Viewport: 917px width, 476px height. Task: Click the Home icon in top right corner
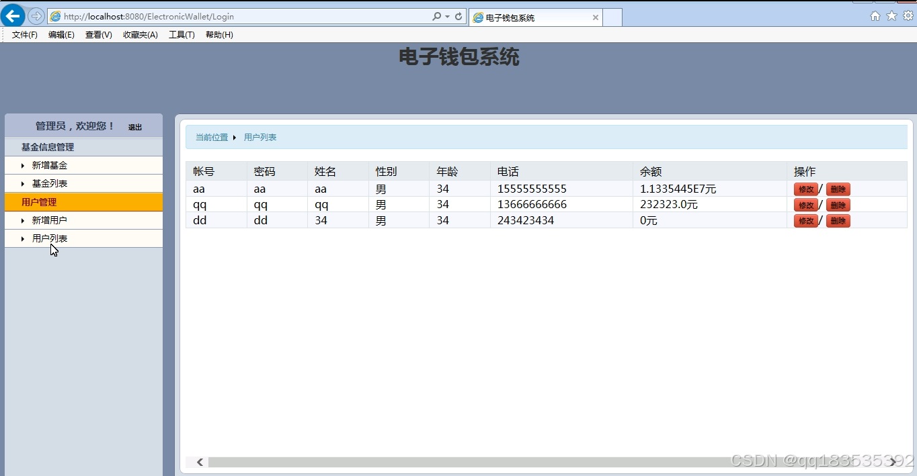pyautogui.click(x=875, y=14)
